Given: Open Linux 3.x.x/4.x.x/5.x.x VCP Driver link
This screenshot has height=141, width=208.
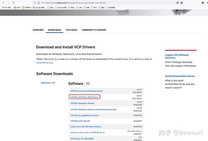Looking at the screenshot, I should 86,132.
